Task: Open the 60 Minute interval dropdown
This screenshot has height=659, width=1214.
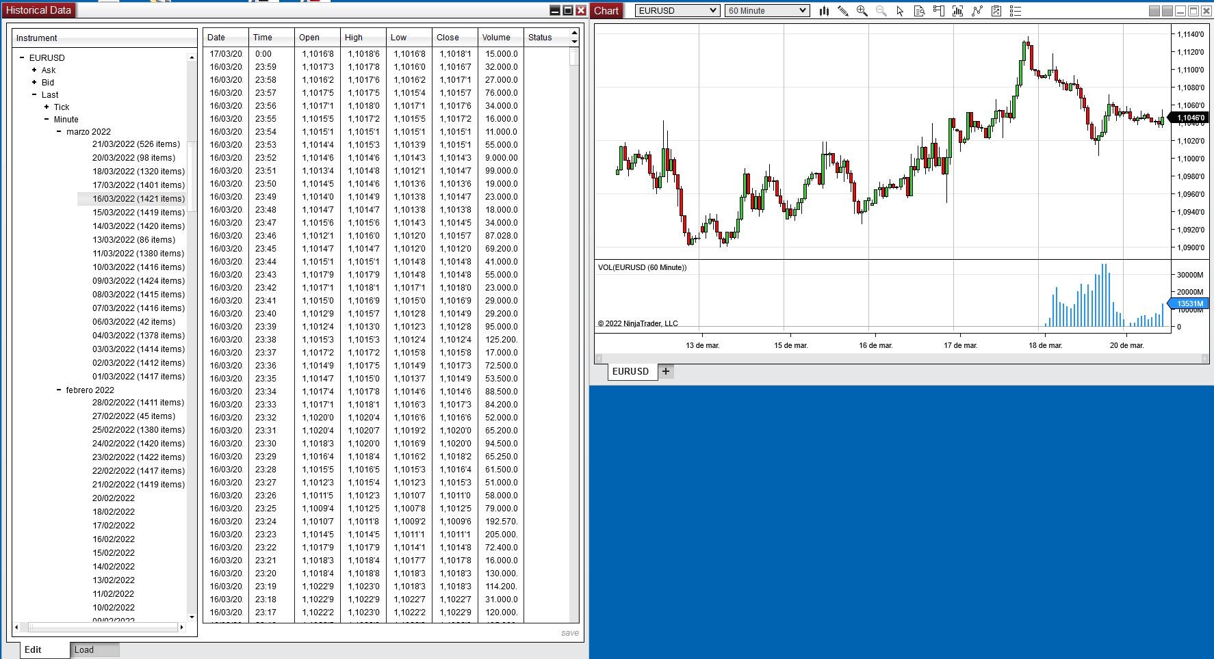Action: coord(767,10)
